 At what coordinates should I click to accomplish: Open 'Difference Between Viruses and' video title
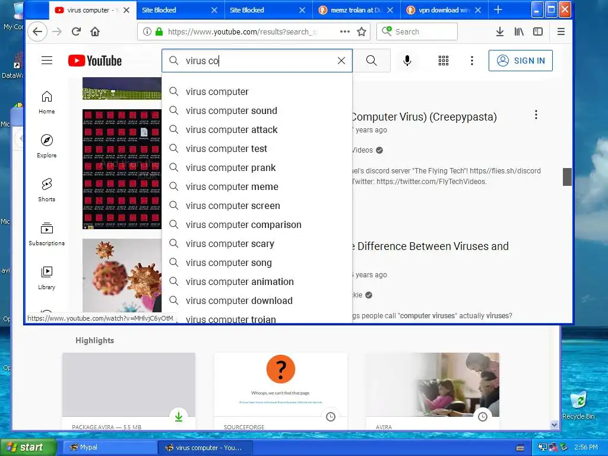tap(430, 246)
